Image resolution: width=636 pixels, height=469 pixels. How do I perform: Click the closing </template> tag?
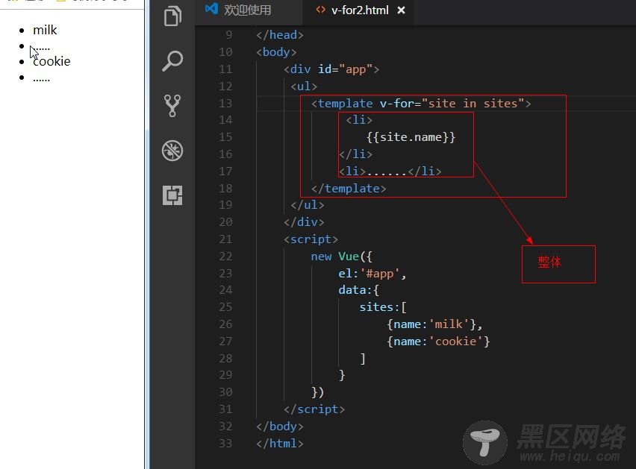349,189
